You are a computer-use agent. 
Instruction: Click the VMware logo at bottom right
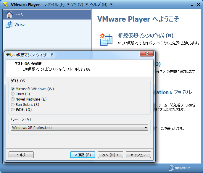coord(180,168)
